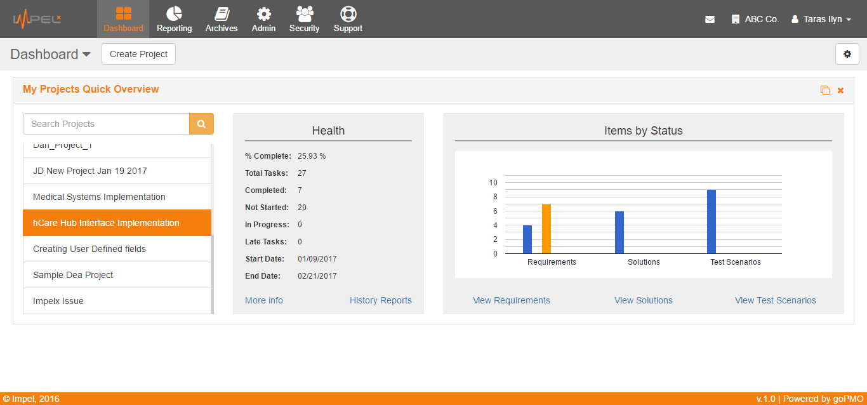Open the Taras Ilyn user menu
Viewport: 867px width, 405px height.
821,20
